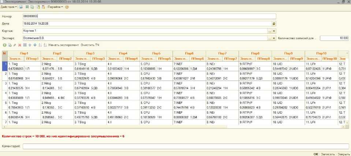The height and width of the screenshot is (156, 351).
Task: Click the Пар10 column header
Action: pos(321,53)
